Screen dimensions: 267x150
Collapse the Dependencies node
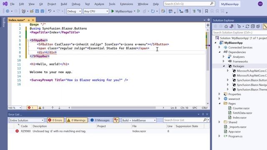click(219, 52)
